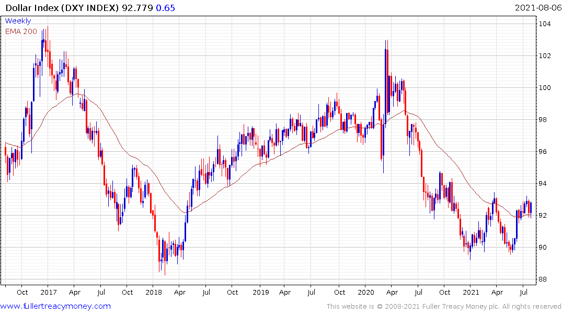Click the 92 y-axis label
Screen dimensions: 562x314
[543, 216]
